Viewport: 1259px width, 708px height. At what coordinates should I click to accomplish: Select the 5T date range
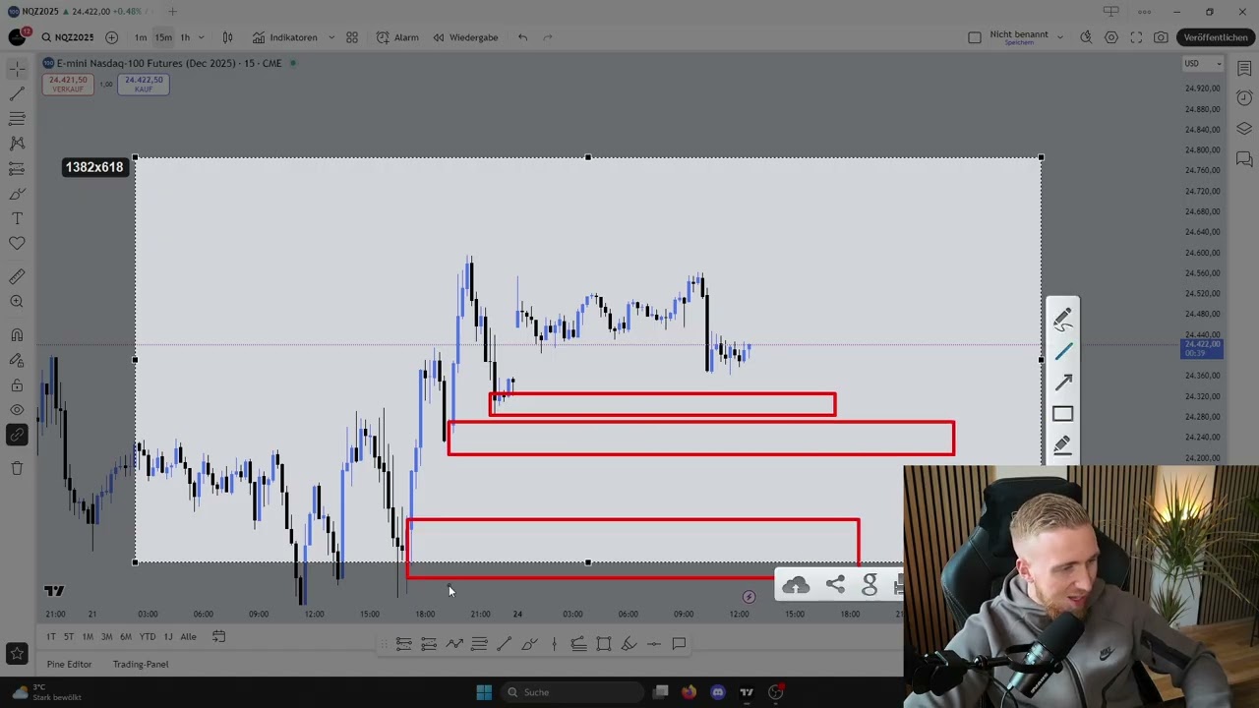pyautogui.click(x=69, y=637)
